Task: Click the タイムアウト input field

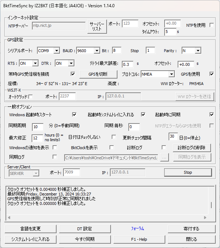Action: click(x=170, y=32)
